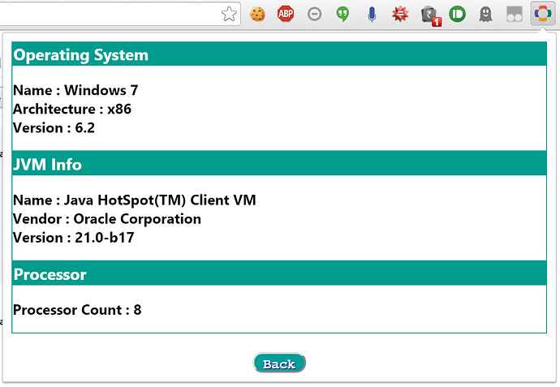Image resolution: width=560 pixels, height=387 pixels.
Task: Click the green Pushbullet extension icon
Action: point(457,15)
